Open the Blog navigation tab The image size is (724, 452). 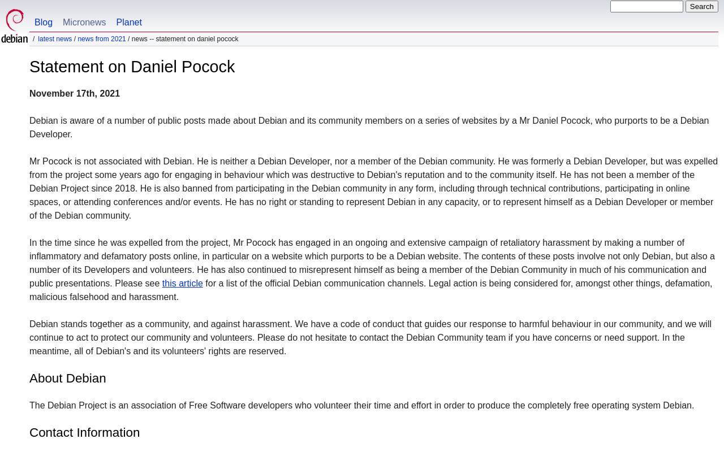tap(44, 23)
